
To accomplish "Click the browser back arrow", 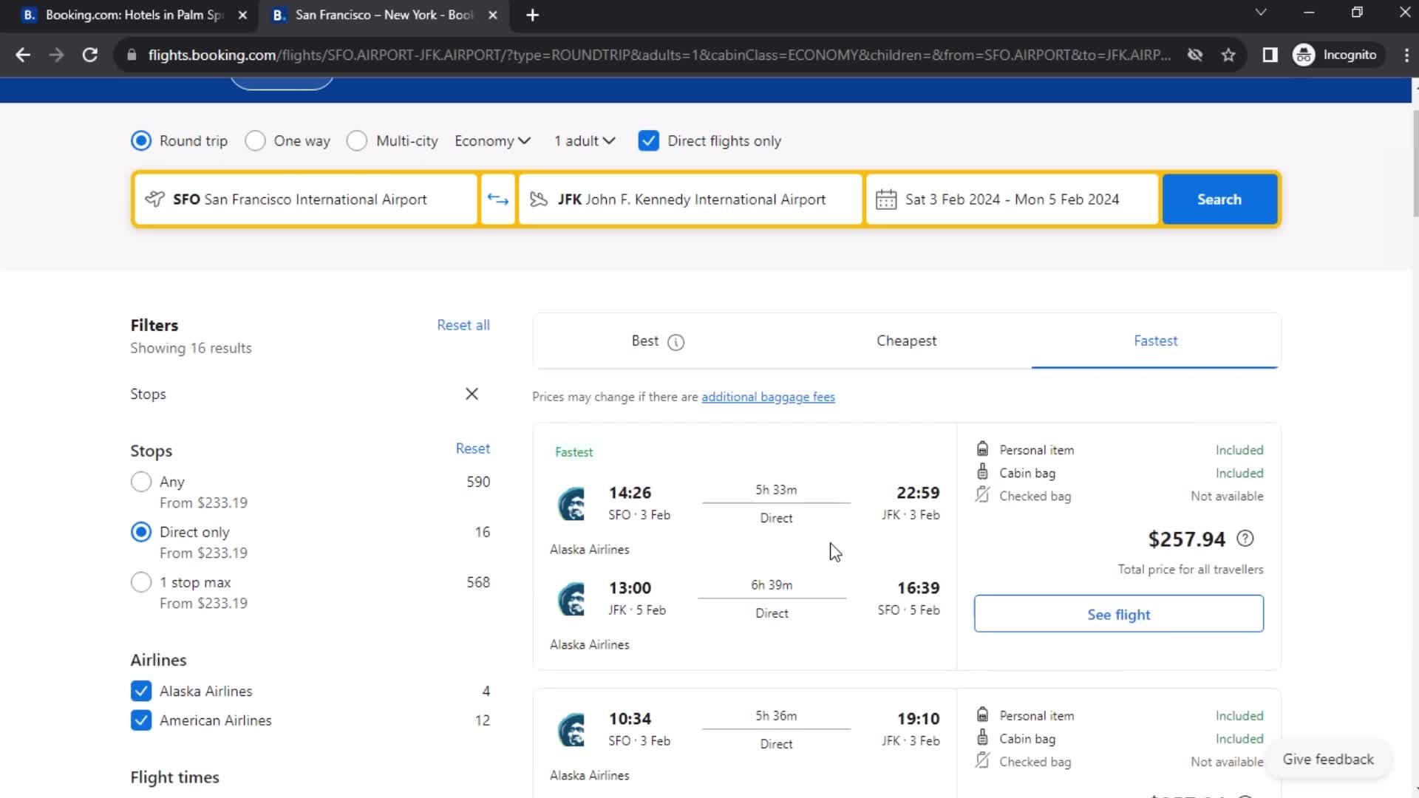I will click(23, 55).
